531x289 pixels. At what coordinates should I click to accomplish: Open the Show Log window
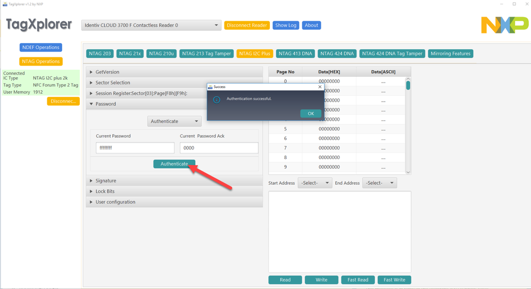286,25
